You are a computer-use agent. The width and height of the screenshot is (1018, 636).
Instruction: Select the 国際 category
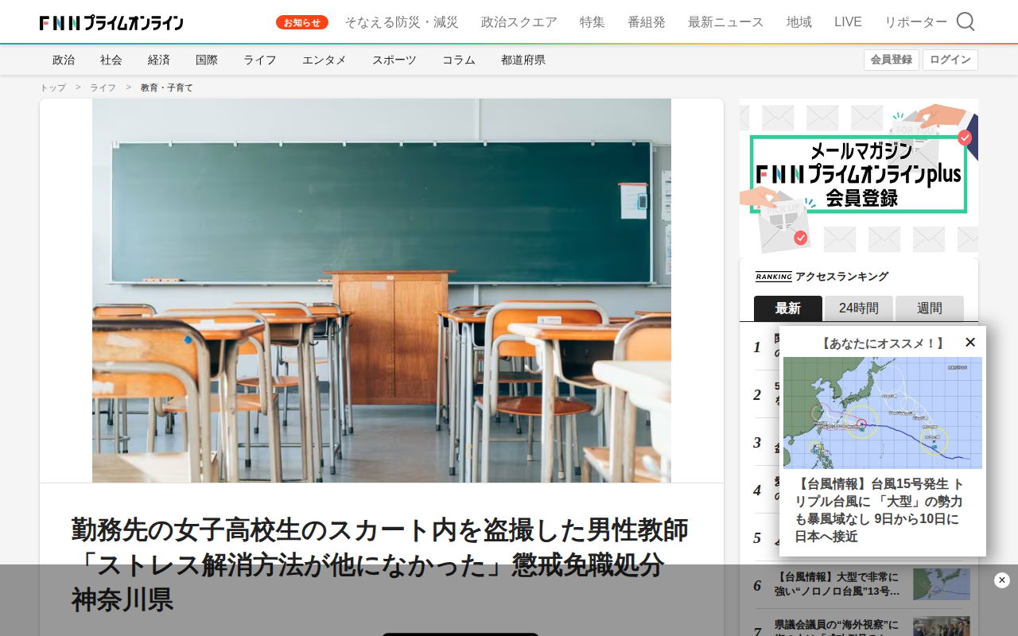coord(207,60)
